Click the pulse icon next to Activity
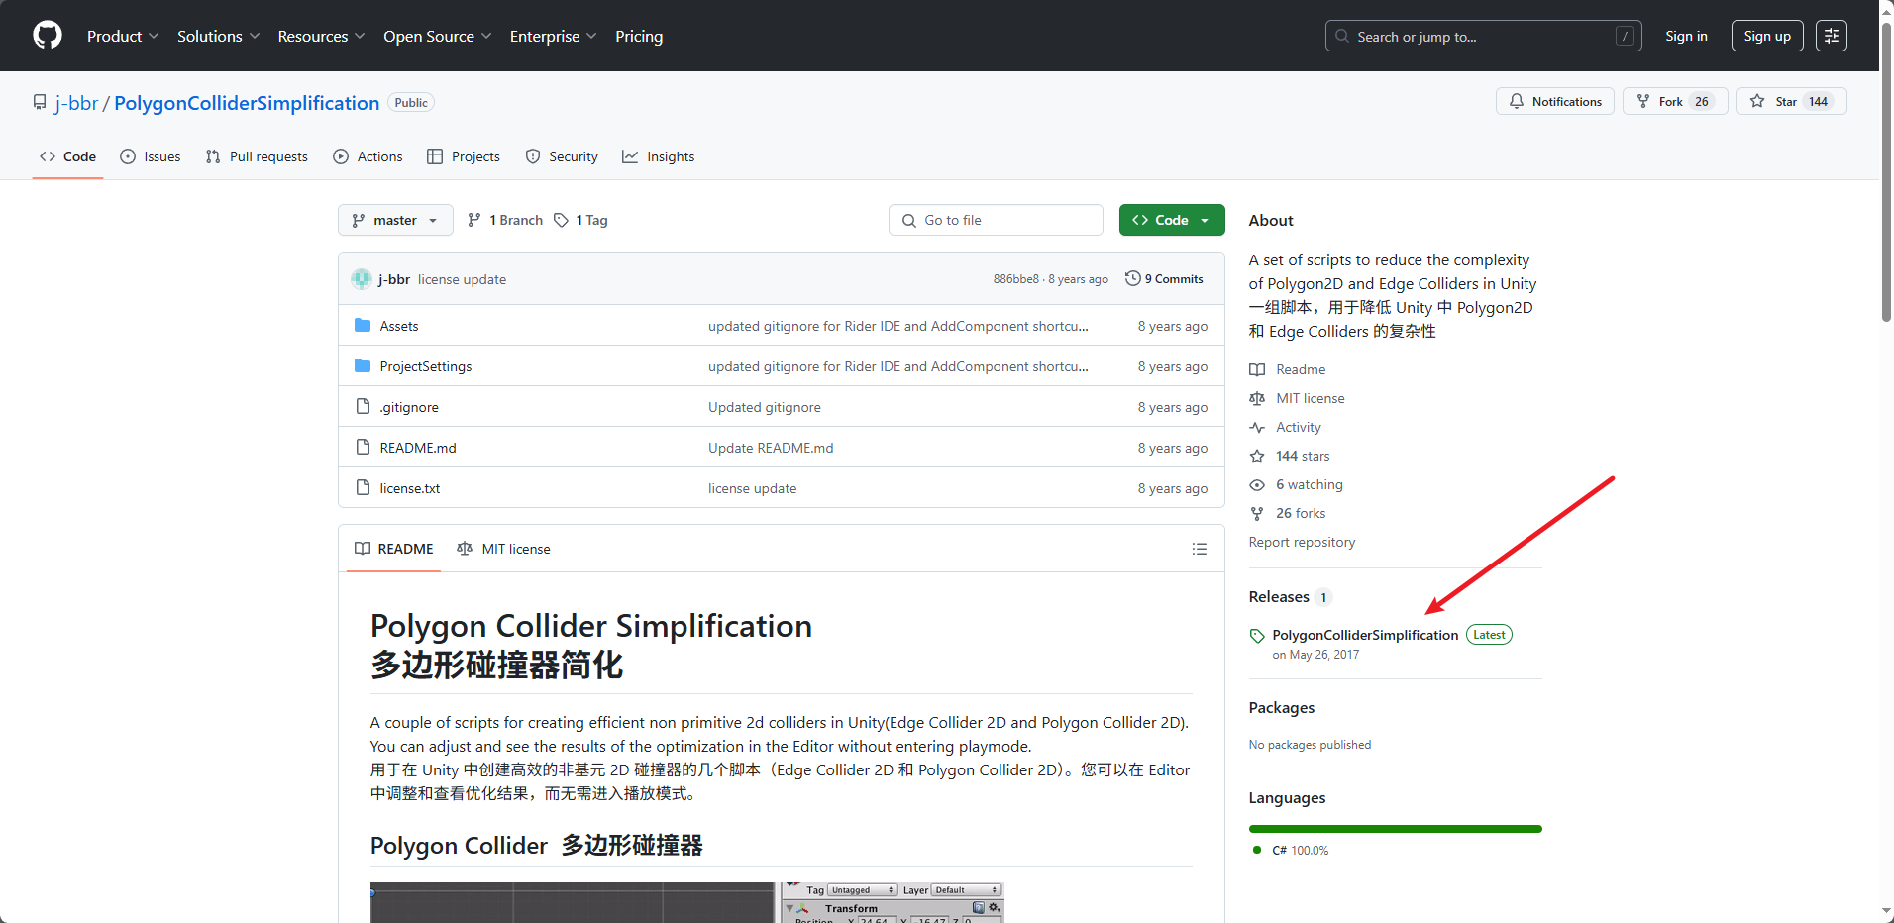Screen dimensions: 1894x923 1257,427
